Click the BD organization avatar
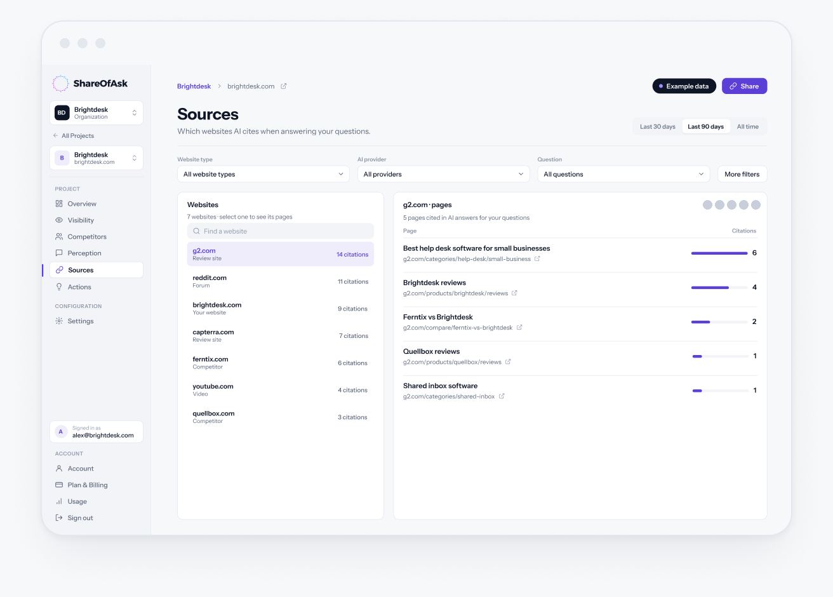Image resolution: width=833 pixels, height=597 pixels. point(62,112)
